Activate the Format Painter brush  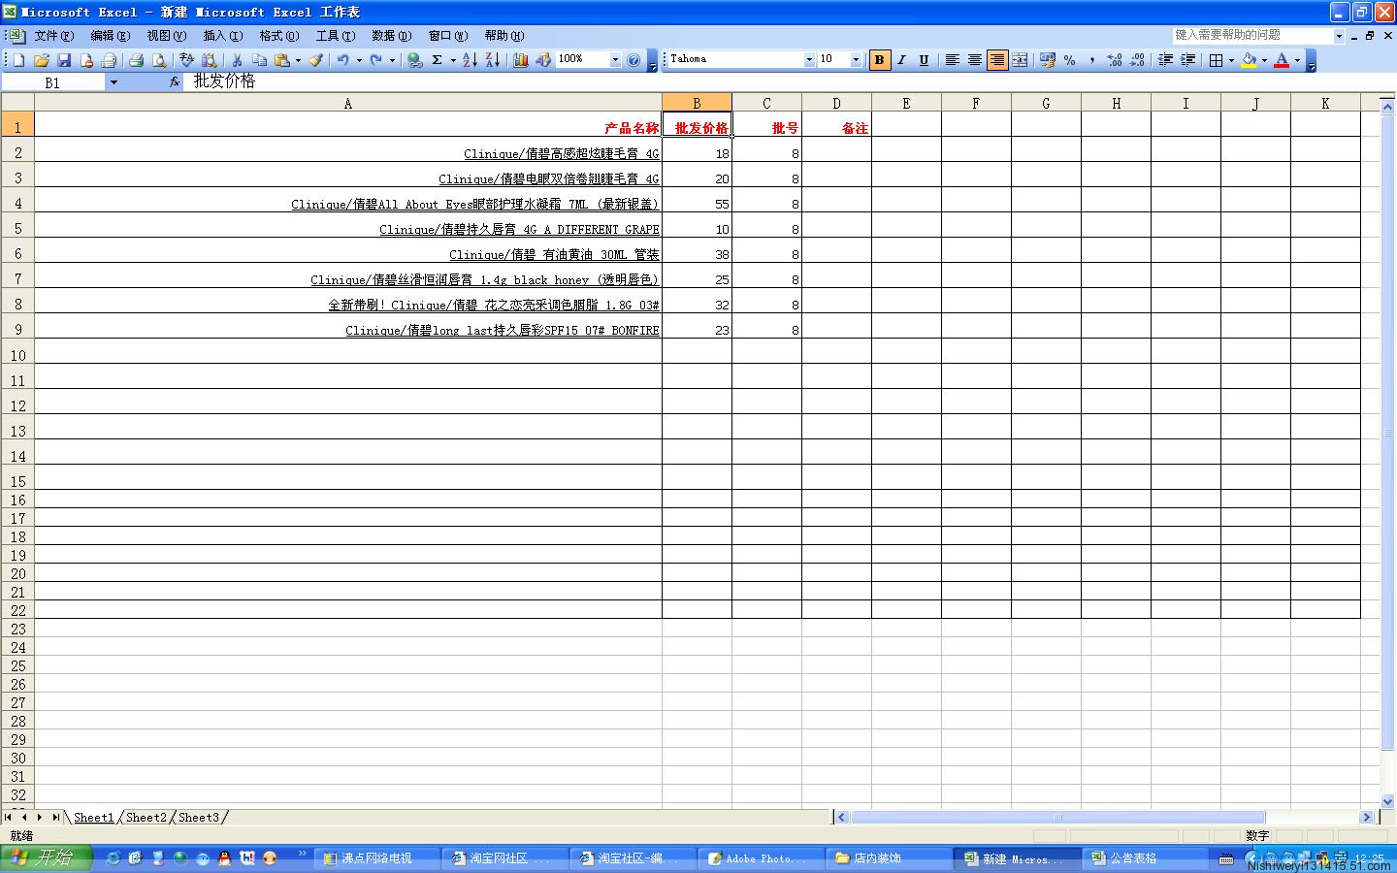click(315, 60)
